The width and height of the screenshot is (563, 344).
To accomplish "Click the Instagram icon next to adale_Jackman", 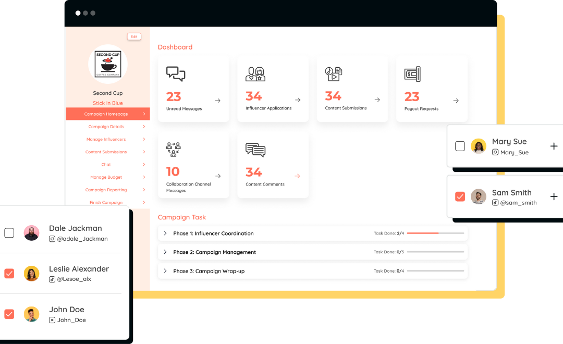I will point(52,239).
